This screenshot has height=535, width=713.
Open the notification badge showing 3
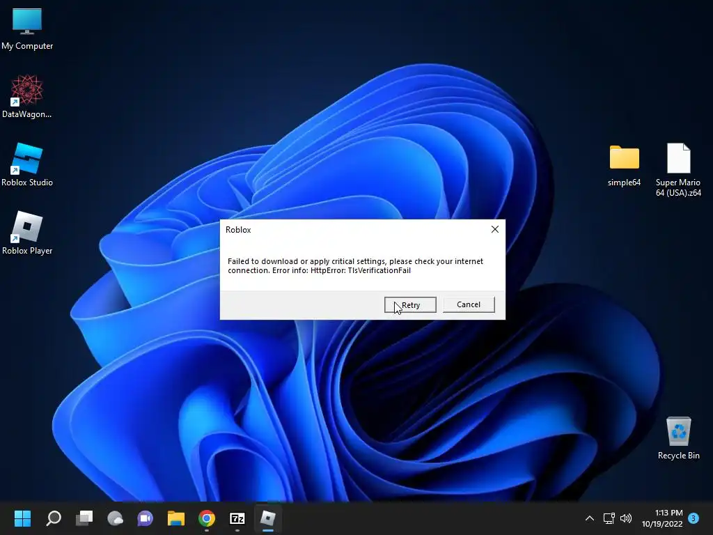point(694,518)
